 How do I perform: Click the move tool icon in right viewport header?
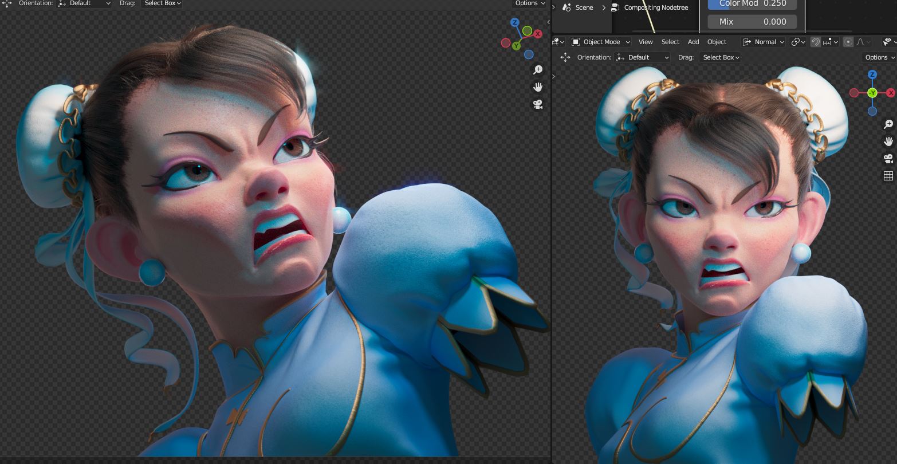[565, 57]
